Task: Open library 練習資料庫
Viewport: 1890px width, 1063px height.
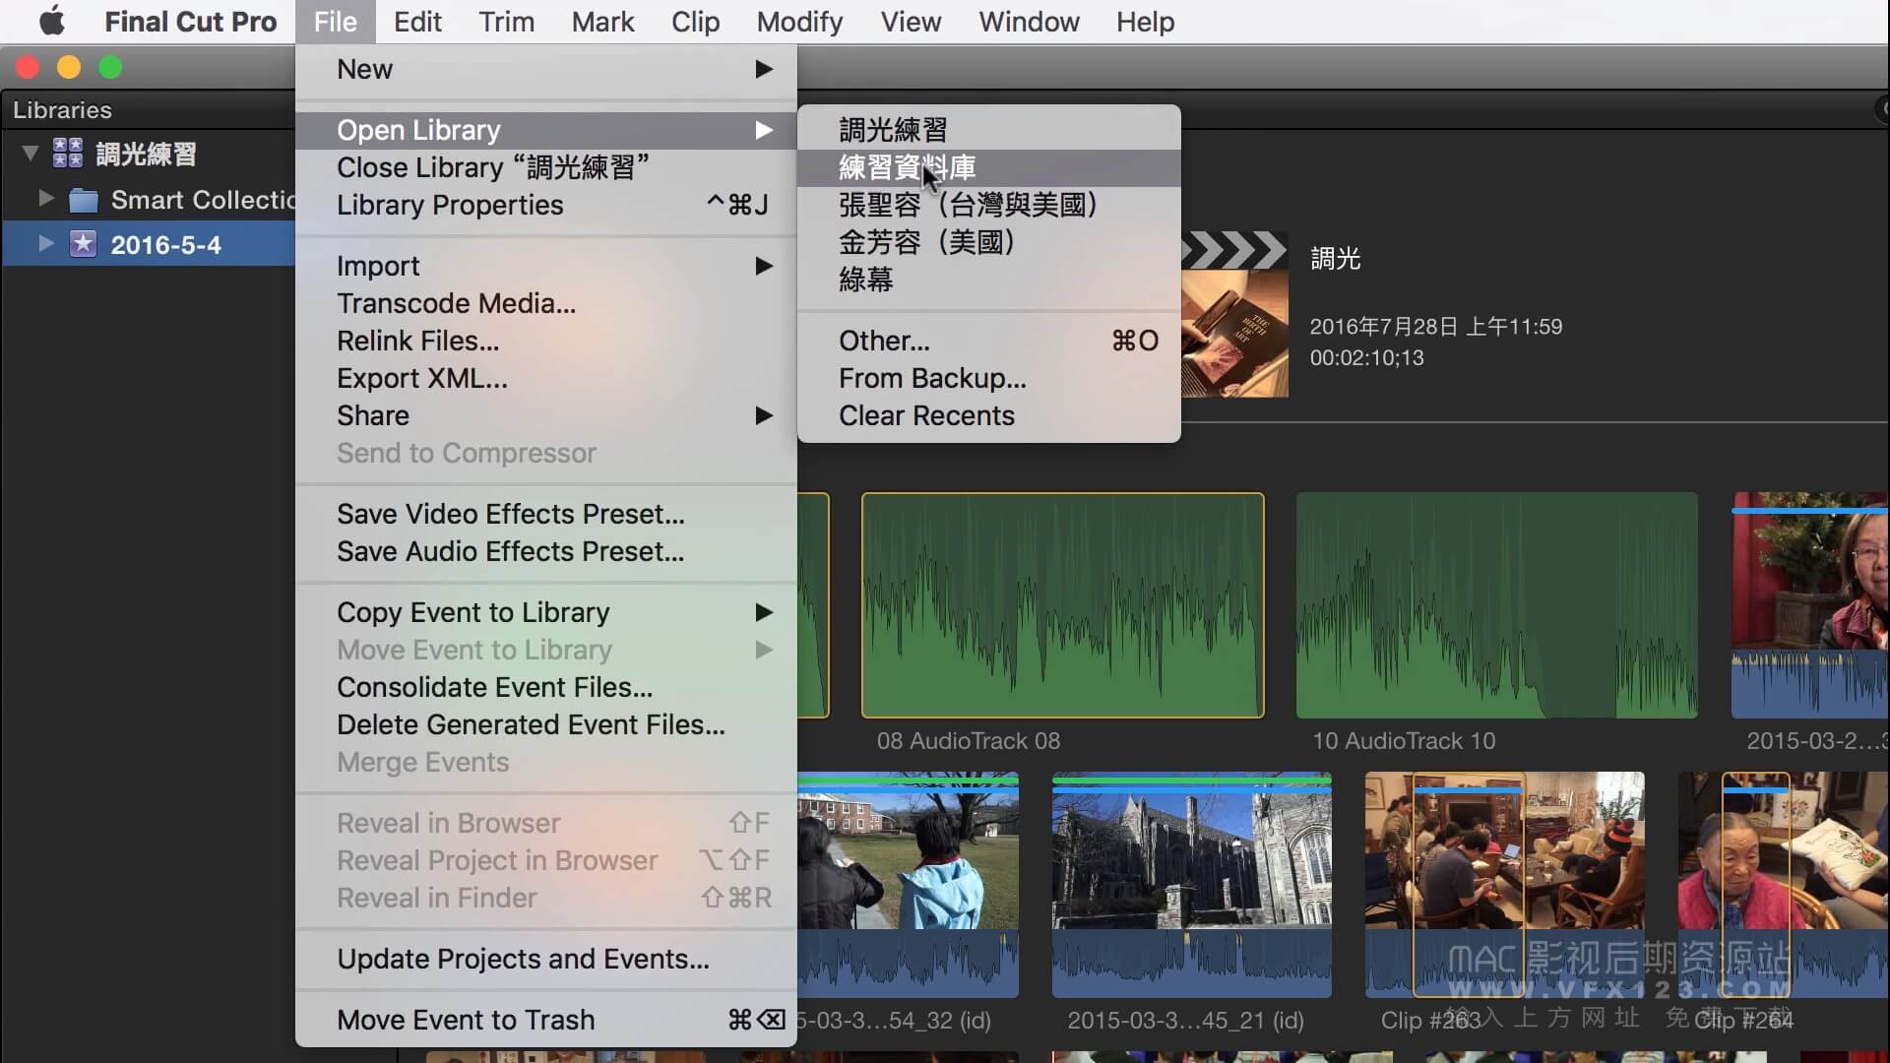Action: [x=989, y=167]
